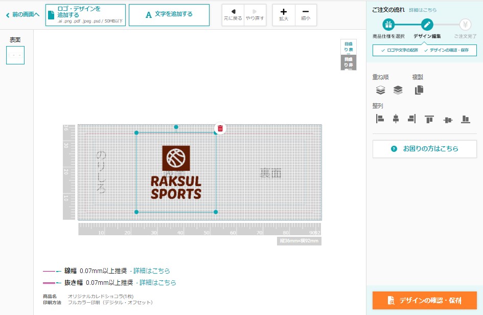Click the 整列 label
The height and width of the screenshot is (315, 483).
click(378, 106)
